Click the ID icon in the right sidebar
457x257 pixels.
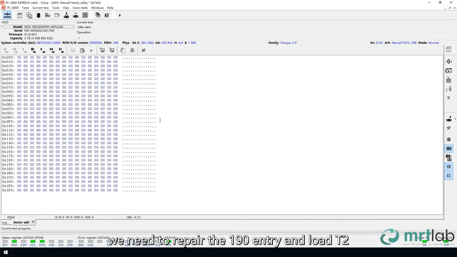click(x=449, y=140)
